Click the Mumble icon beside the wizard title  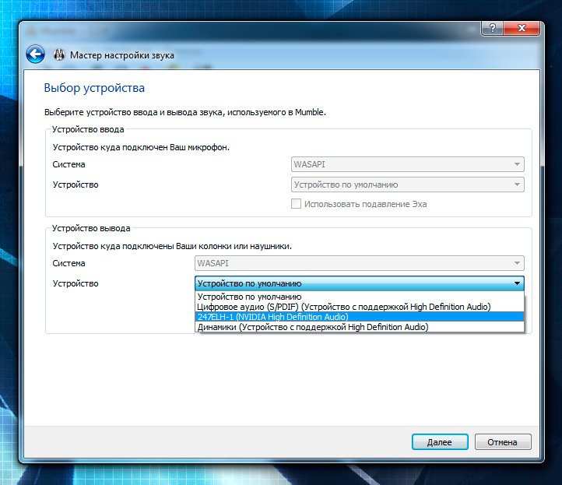point(59,54)
